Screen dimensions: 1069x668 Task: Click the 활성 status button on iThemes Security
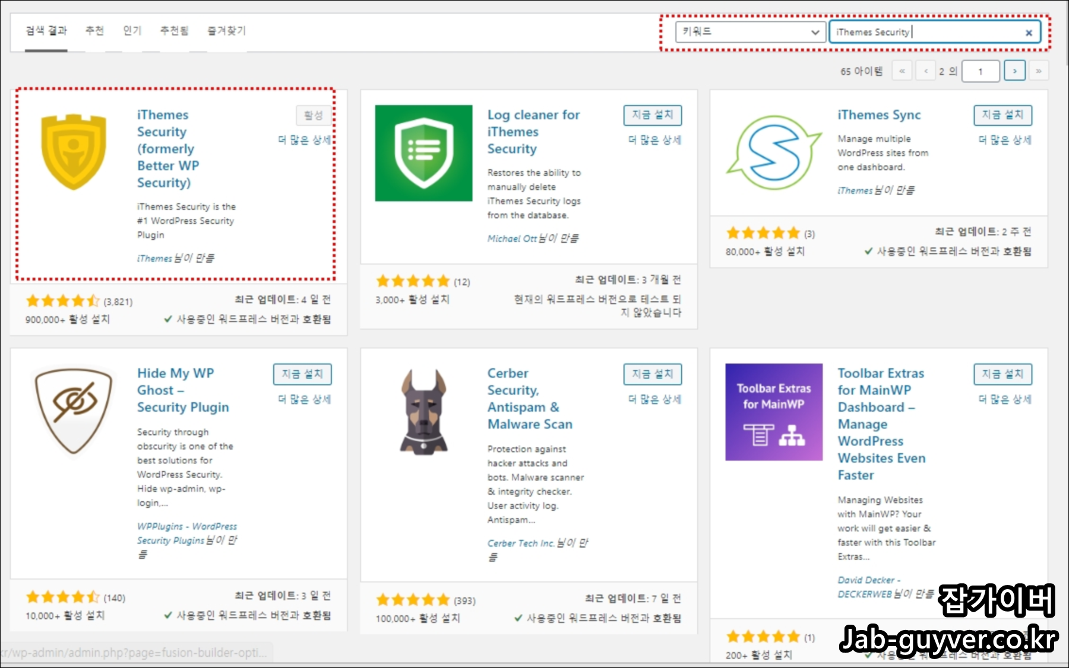pos(314,116)
